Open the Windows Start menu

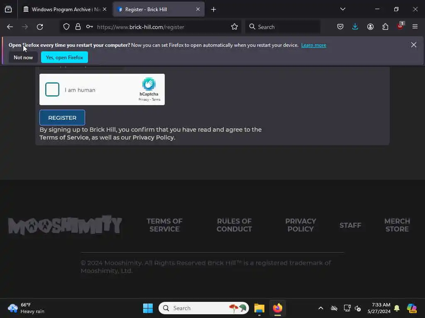148,308
